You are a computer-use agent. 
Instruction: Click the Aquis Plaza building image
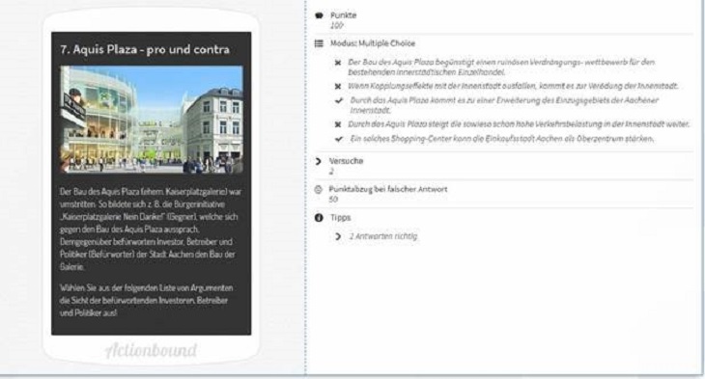point(152,120)
